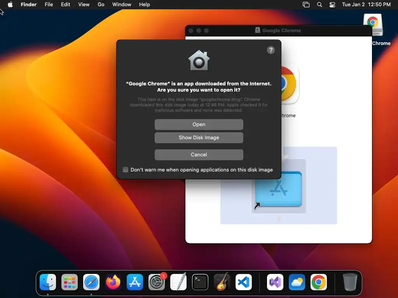The width and height of the screenshot is (398, 298).
Task: Cancel opening Google Chrome
Action: coord(199,154)
